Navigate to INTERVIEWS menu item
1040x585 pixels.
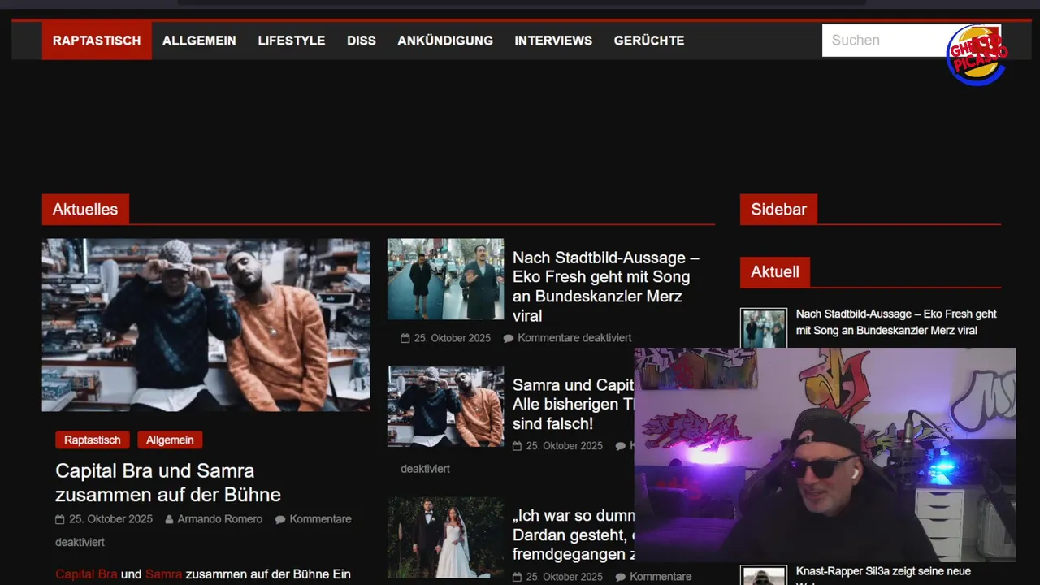click(x=553, y=41)
